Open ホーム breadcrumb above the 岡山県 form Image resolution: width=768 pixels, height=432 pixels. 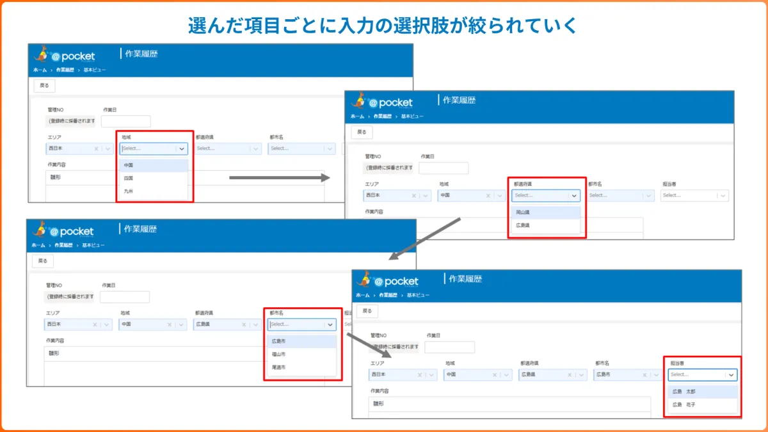click(356, 116)
